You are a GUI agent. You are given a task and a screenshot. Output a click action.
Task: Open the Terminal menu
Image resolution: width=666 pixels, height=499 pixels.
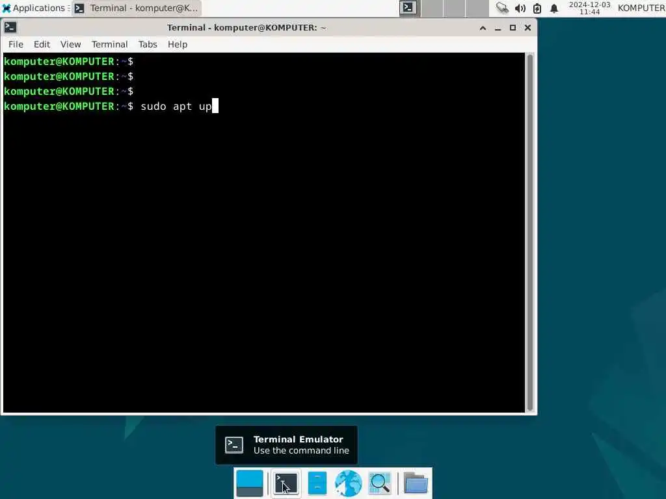pyautogui.click(x=109, y=44)
